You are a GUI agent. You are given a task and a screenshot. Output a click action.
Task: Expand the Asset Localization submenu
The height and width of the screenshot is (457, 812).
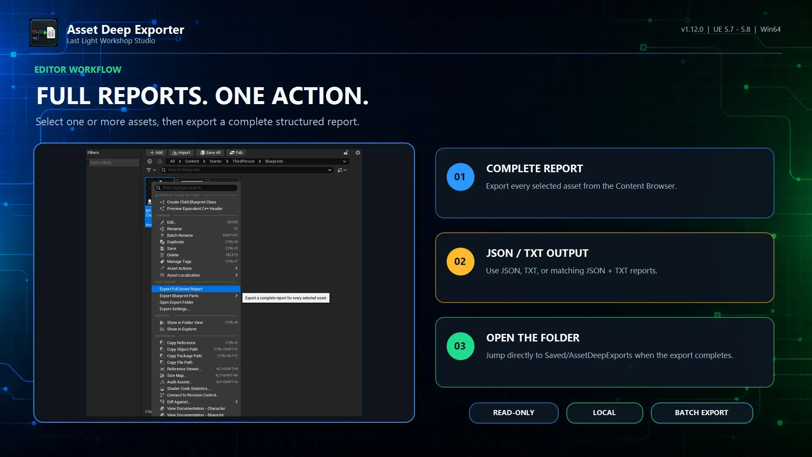click(236, 275)
